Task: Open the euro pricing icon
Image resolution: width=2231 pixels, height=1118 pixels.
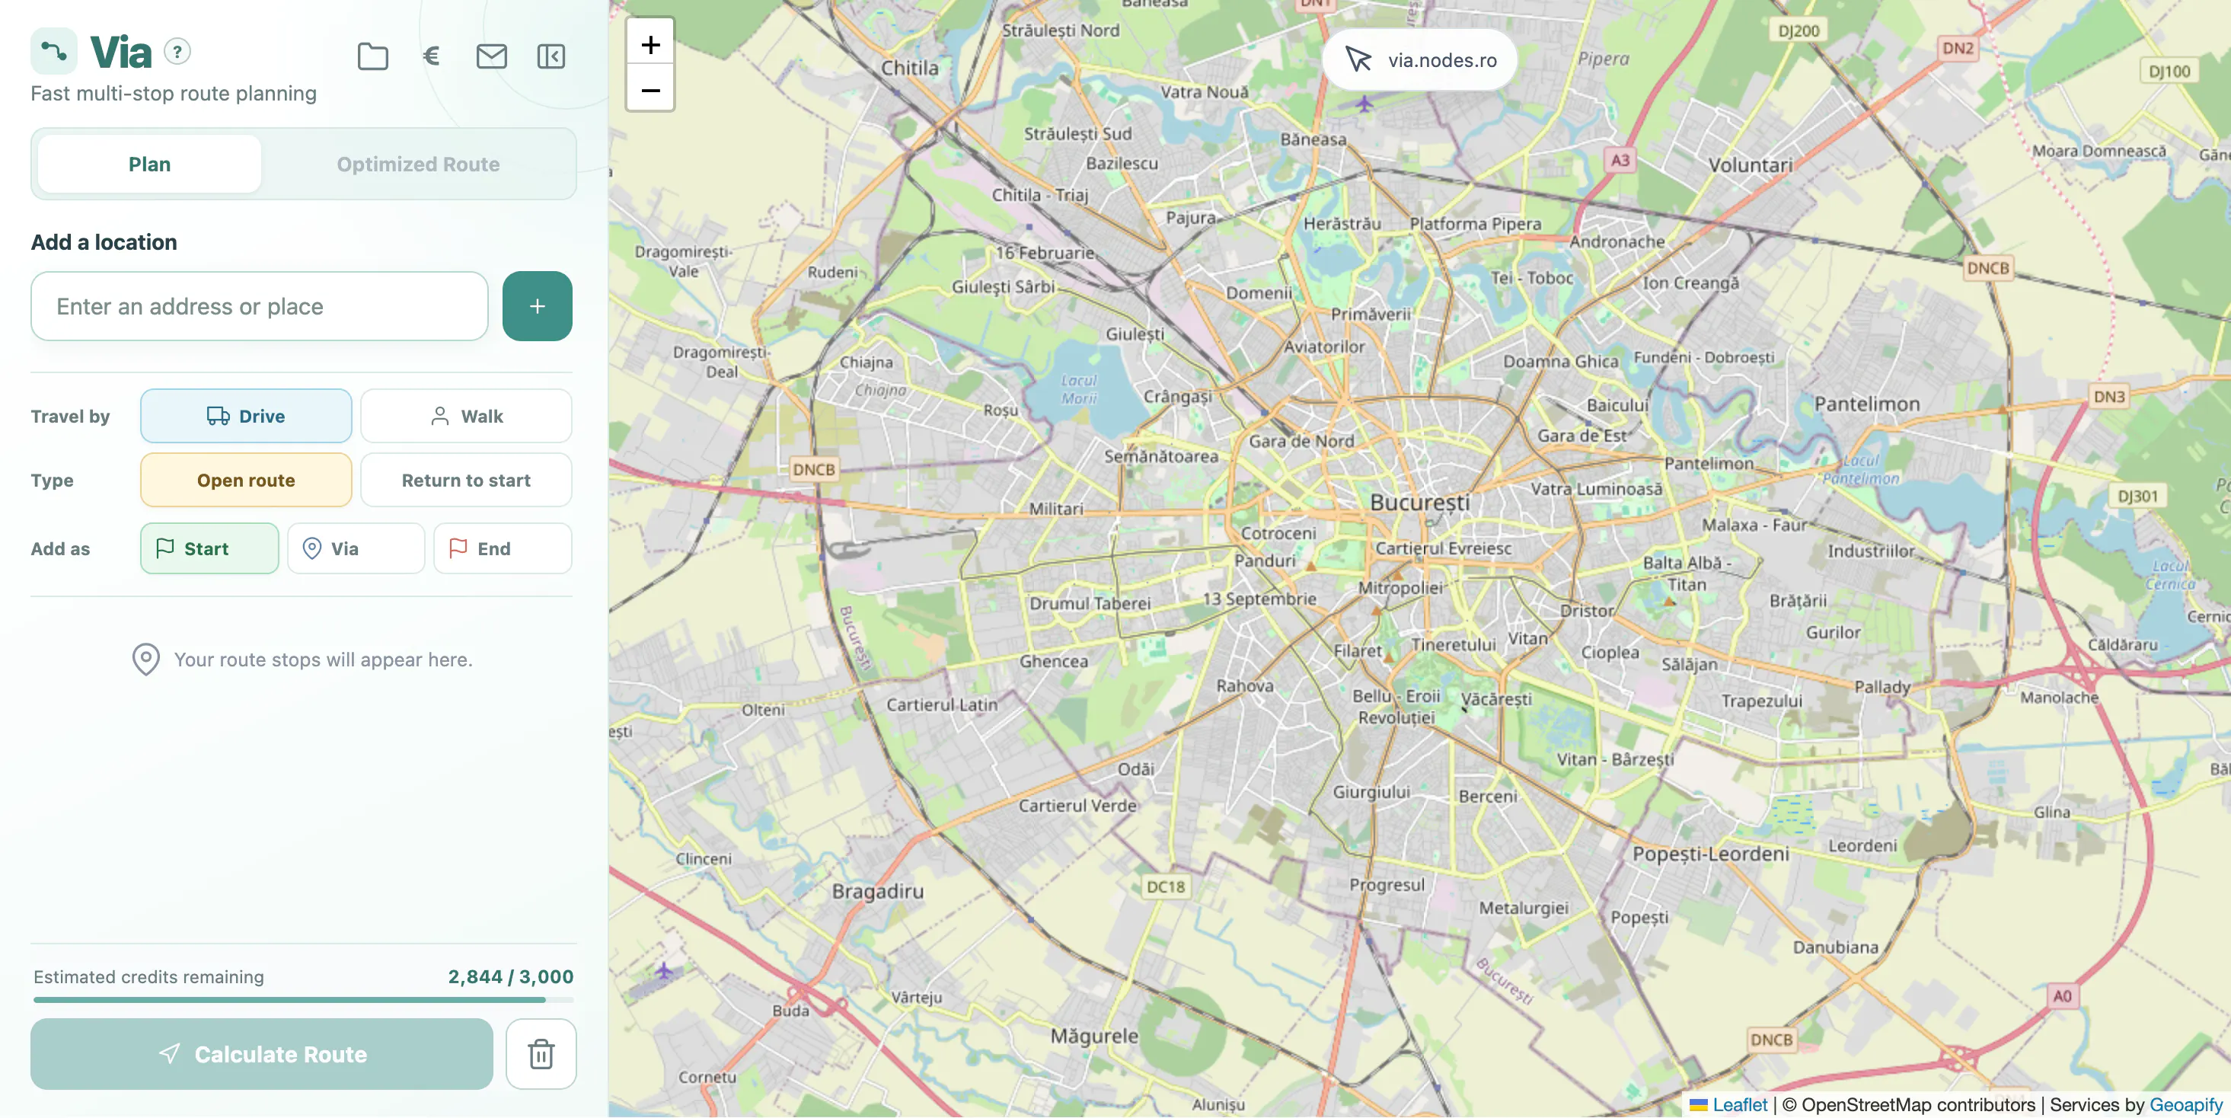Action: (x=431, y=56)
